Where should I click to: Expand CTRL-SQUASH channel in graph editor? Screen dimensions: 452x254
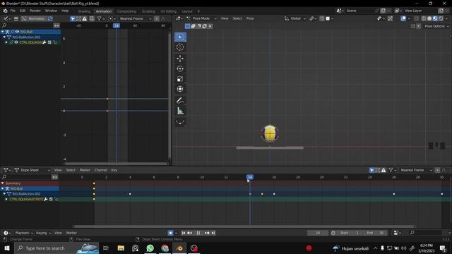[x=6, y=42]
